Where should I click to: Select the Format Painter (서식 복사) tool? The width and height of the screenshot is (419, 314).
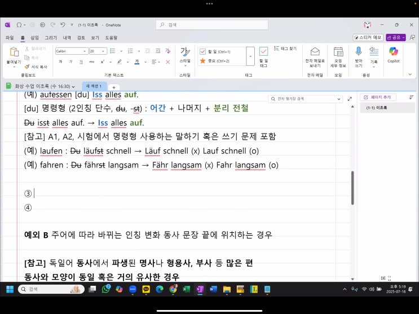[x=36, y=67]
